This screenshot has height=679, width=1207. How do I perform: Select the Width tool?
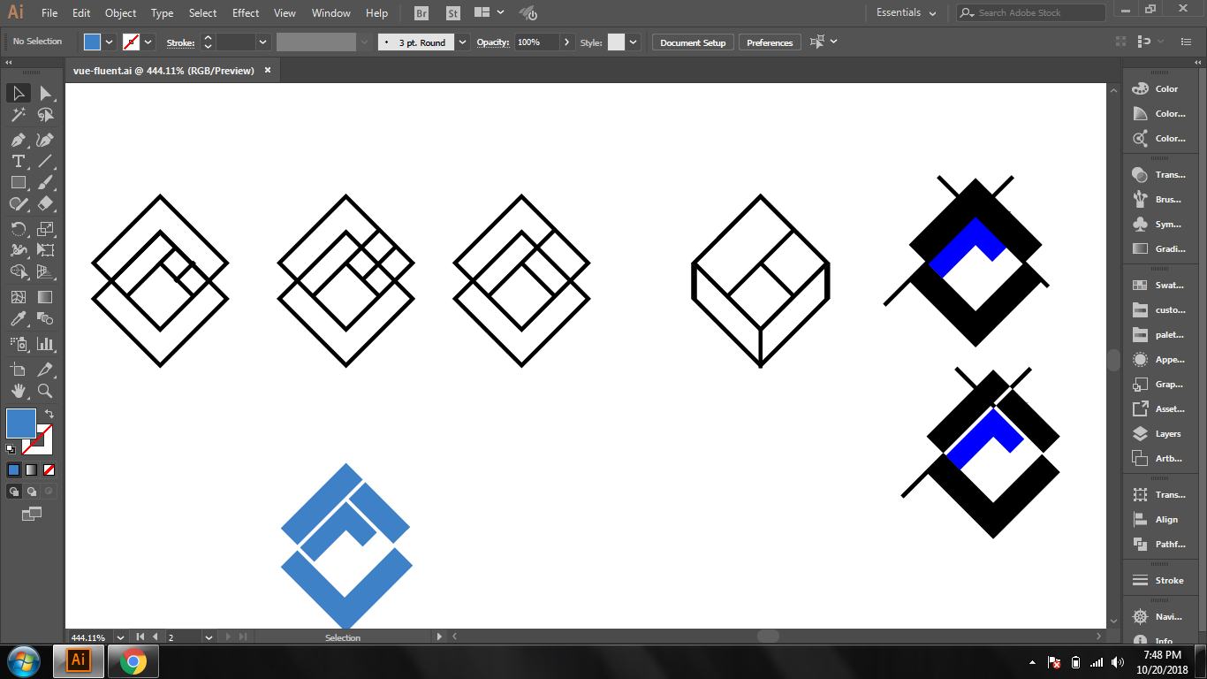[x=18, y=250]
